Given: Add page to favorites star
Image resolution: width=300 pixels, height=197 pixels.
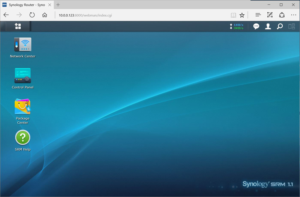Looking at the screenshot, I should pos(242,15).
